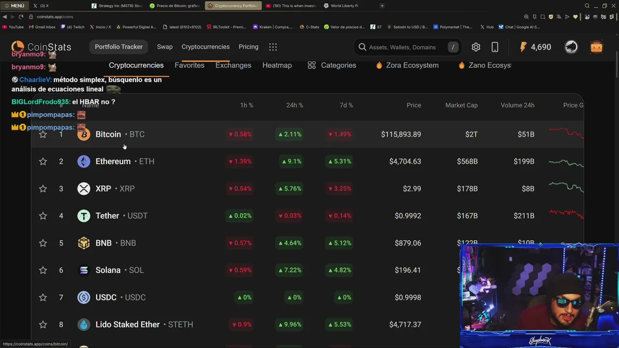Click the Assets, Wallets, Domains search field
Screen dimensions: 619x348
pos(407,47)
